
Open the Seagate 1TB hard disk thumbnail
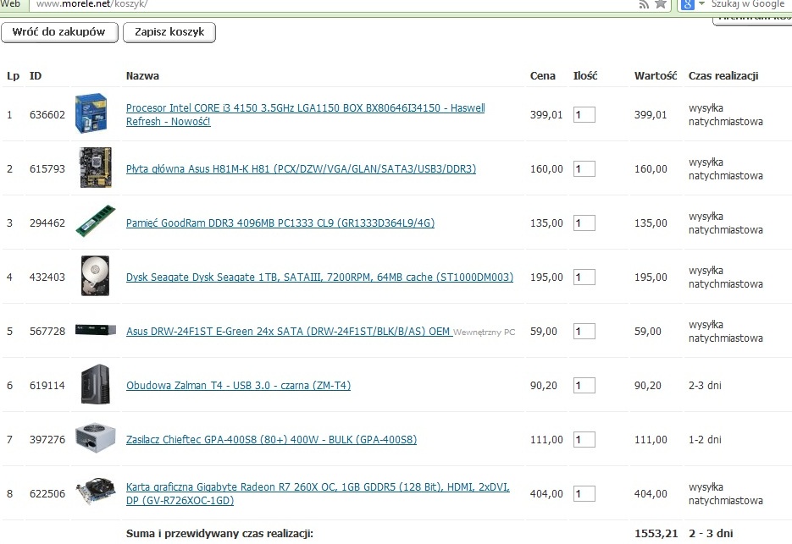(95, 276)
